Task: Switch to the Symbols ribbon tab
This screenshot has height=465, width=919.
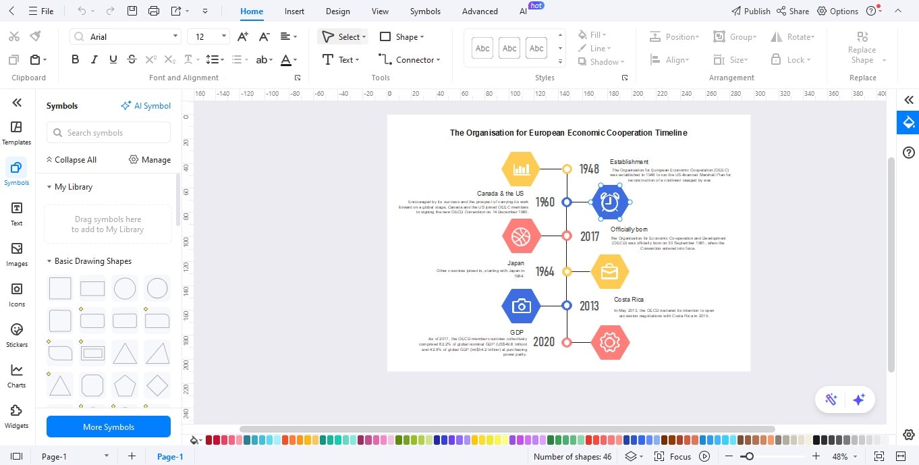Action: pyautogui.click(x=425, y=11)
